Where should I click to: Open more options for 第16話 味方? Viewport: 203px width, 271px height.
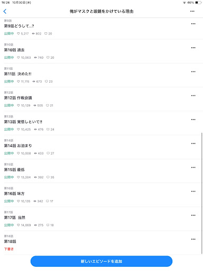click(x=193, y=192)
